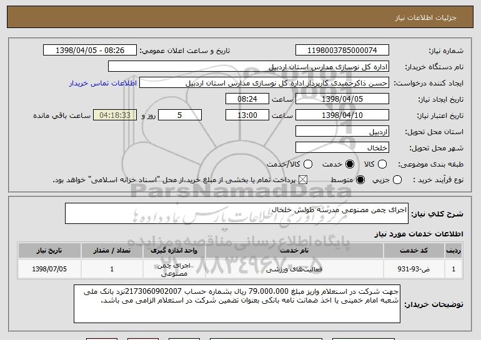Click the delivery city field خلخال
The height and width of the screenshot is (340, 481).
(342, 148)
